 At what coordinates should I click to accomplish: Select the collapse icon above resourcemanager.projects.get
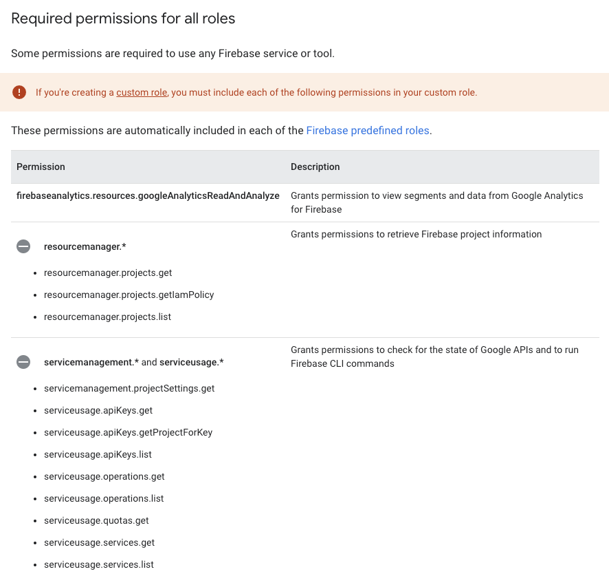click(23, 246)
